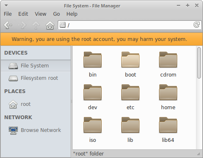Select Filesystem root in the sidebar

point(36,78)
